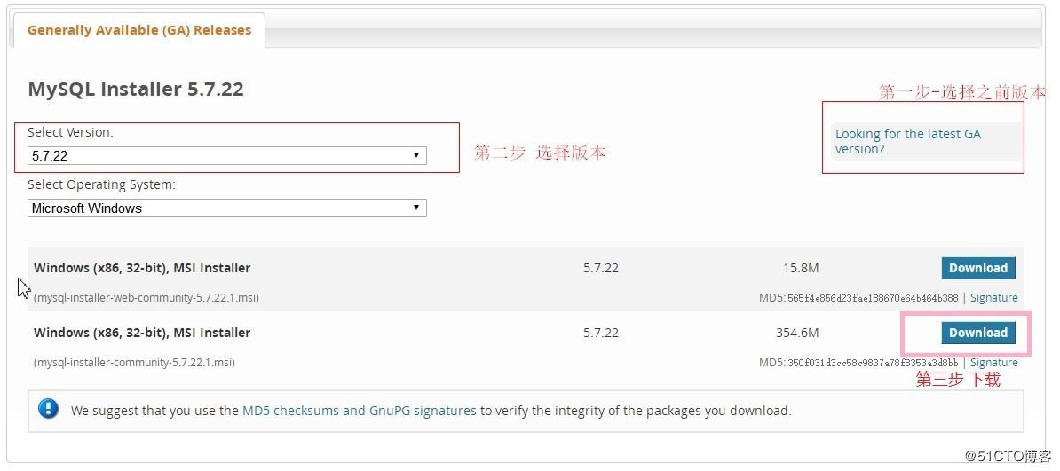The image size is (1060, 471).
Task: Open the MD5 checksums and GnuPG signatures link
Action: pos(359,411)
